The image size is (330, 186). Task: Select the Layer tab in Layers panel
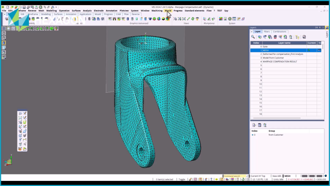pos(258,31)
